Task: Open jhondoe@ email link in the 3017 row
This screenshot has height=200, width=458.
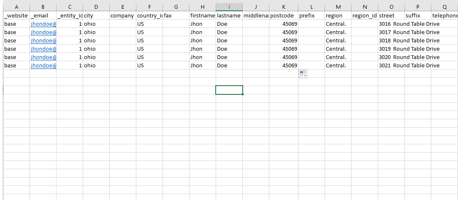Action: tap(44, 32)
